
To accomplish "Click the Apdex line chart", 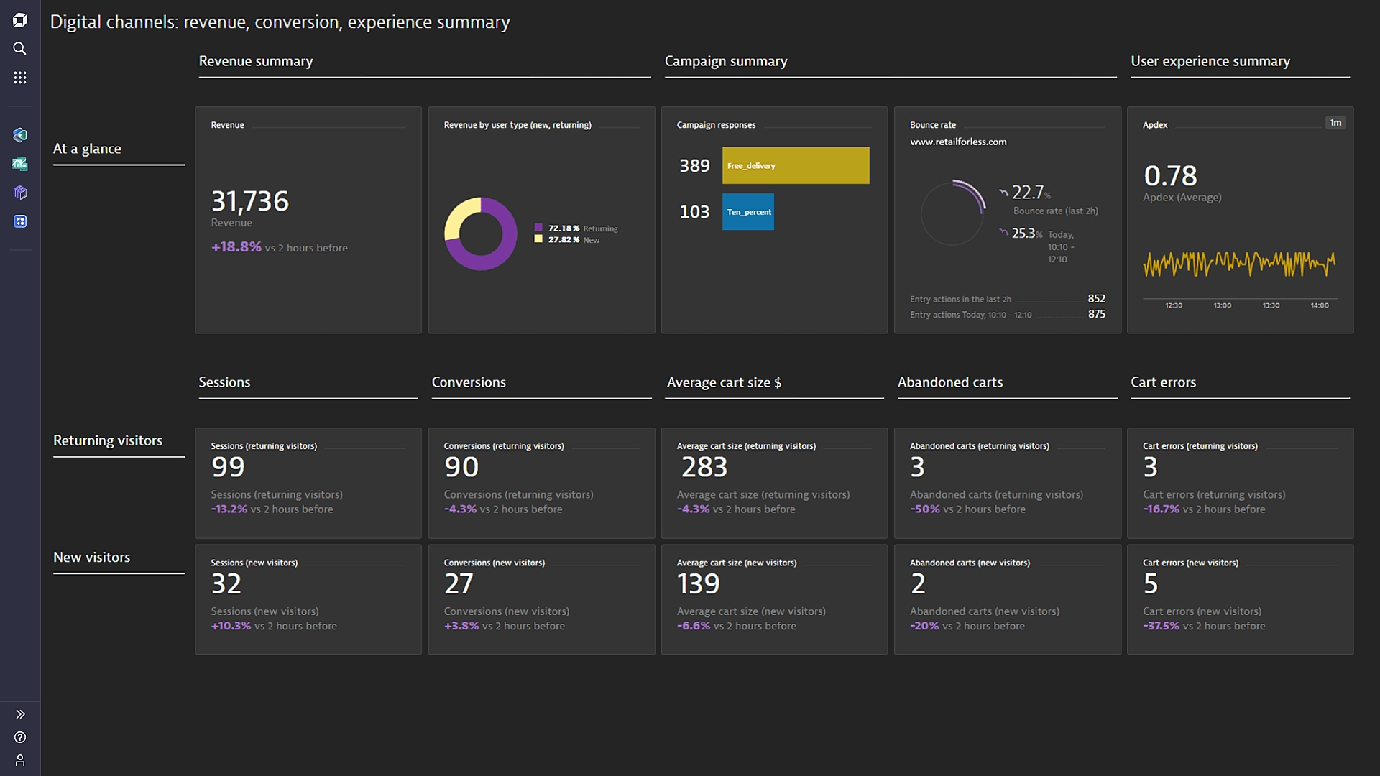I will [x=1239, y=264].
